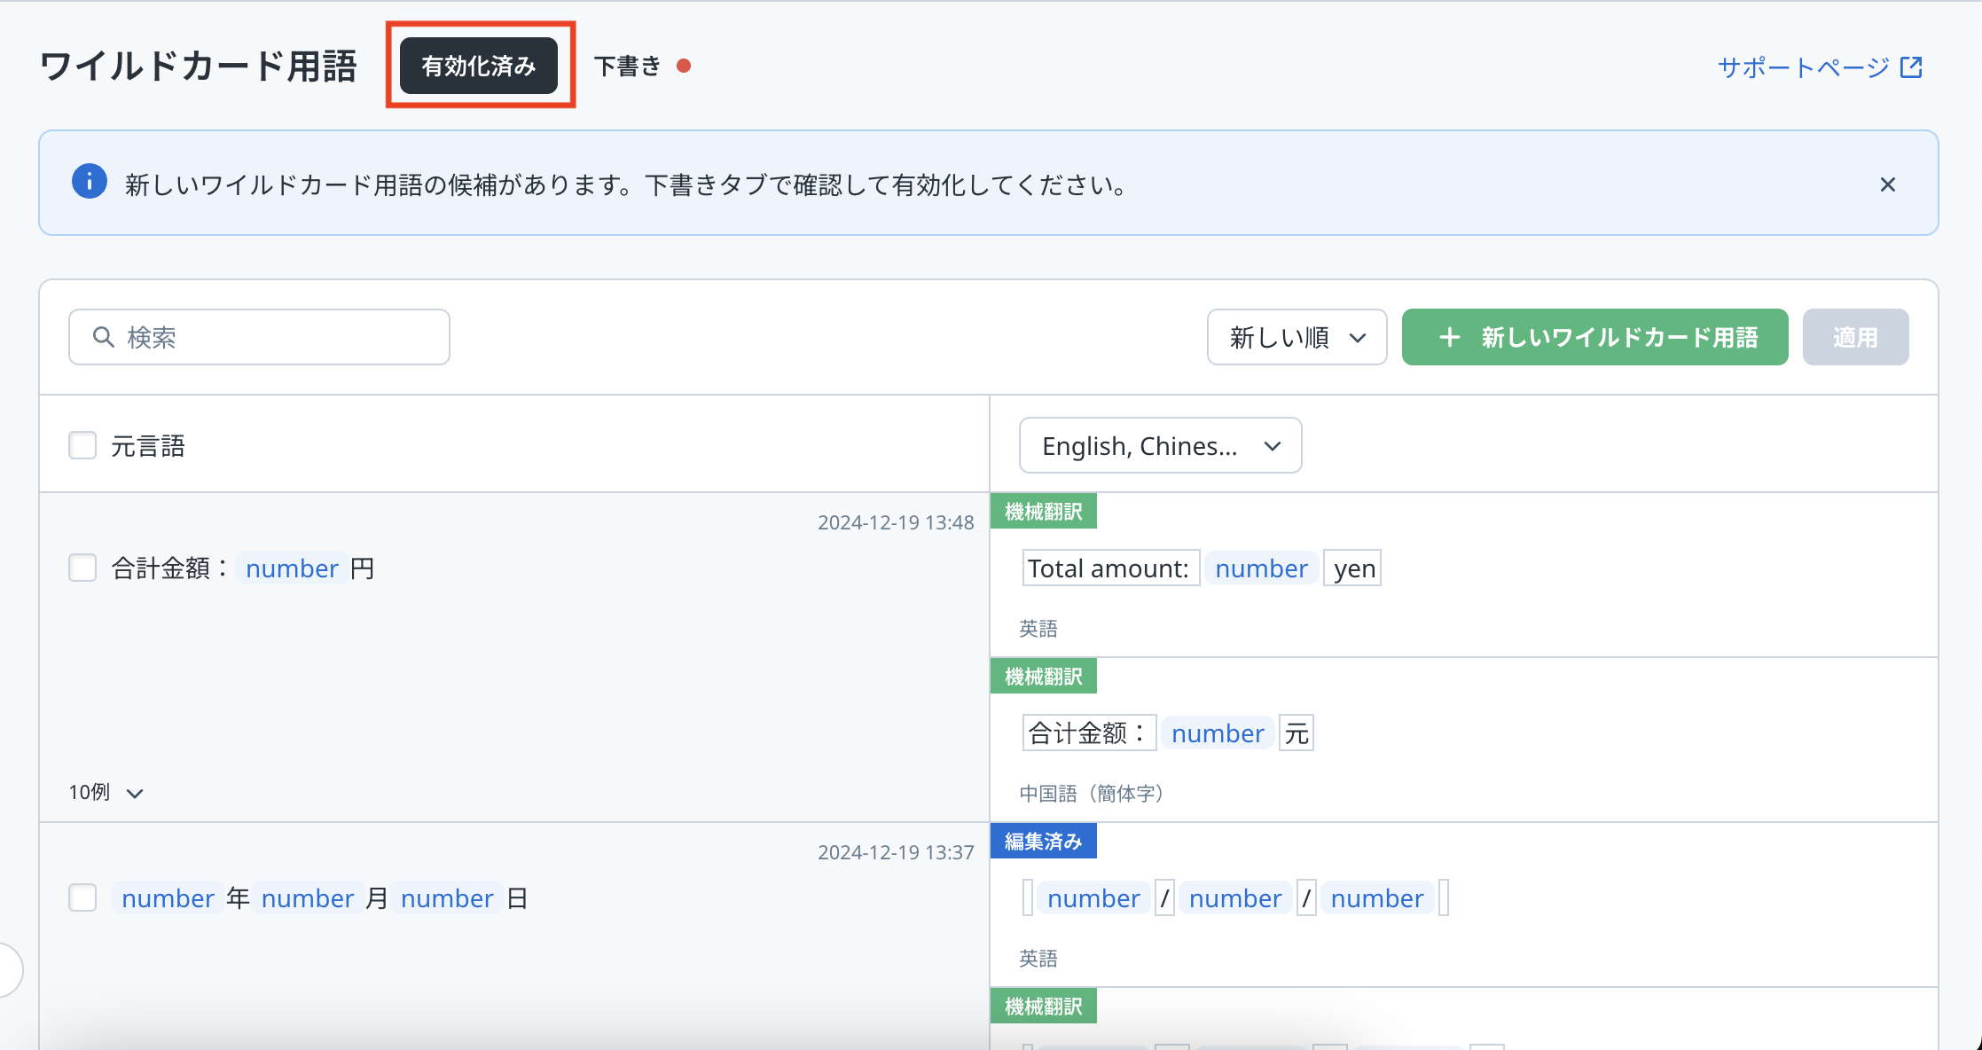This screenshot has height=1050, width=1982.
Task: Switch to the 下書き tab
Action: pos(628,66)
